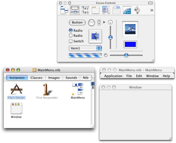The image size is (176, 143).
Task: Click the striped indeterminate progress bar
Action: coord(85,55)
